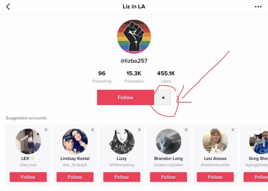Open the three-dot more options menu
Image resolution: width=268 pixels, height=191 pixels.
click(x=258, y=7)
